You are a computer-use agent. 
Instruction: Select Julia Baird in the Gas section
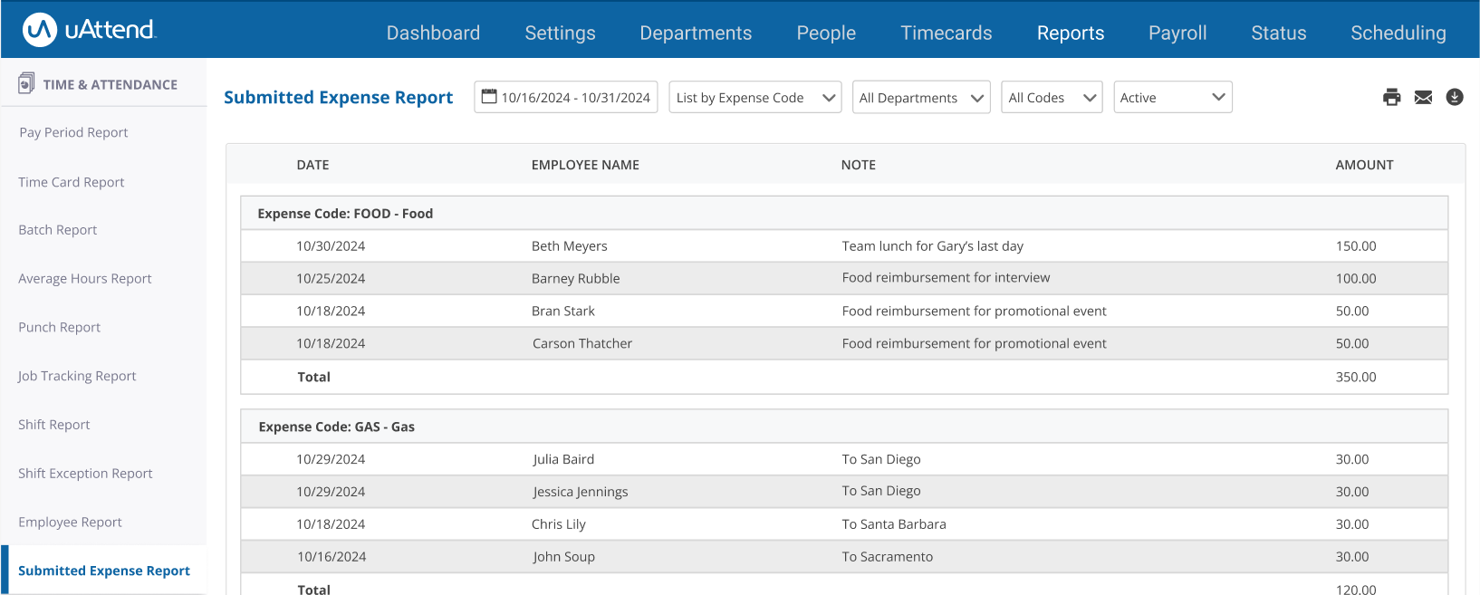(x=563, y=459)
